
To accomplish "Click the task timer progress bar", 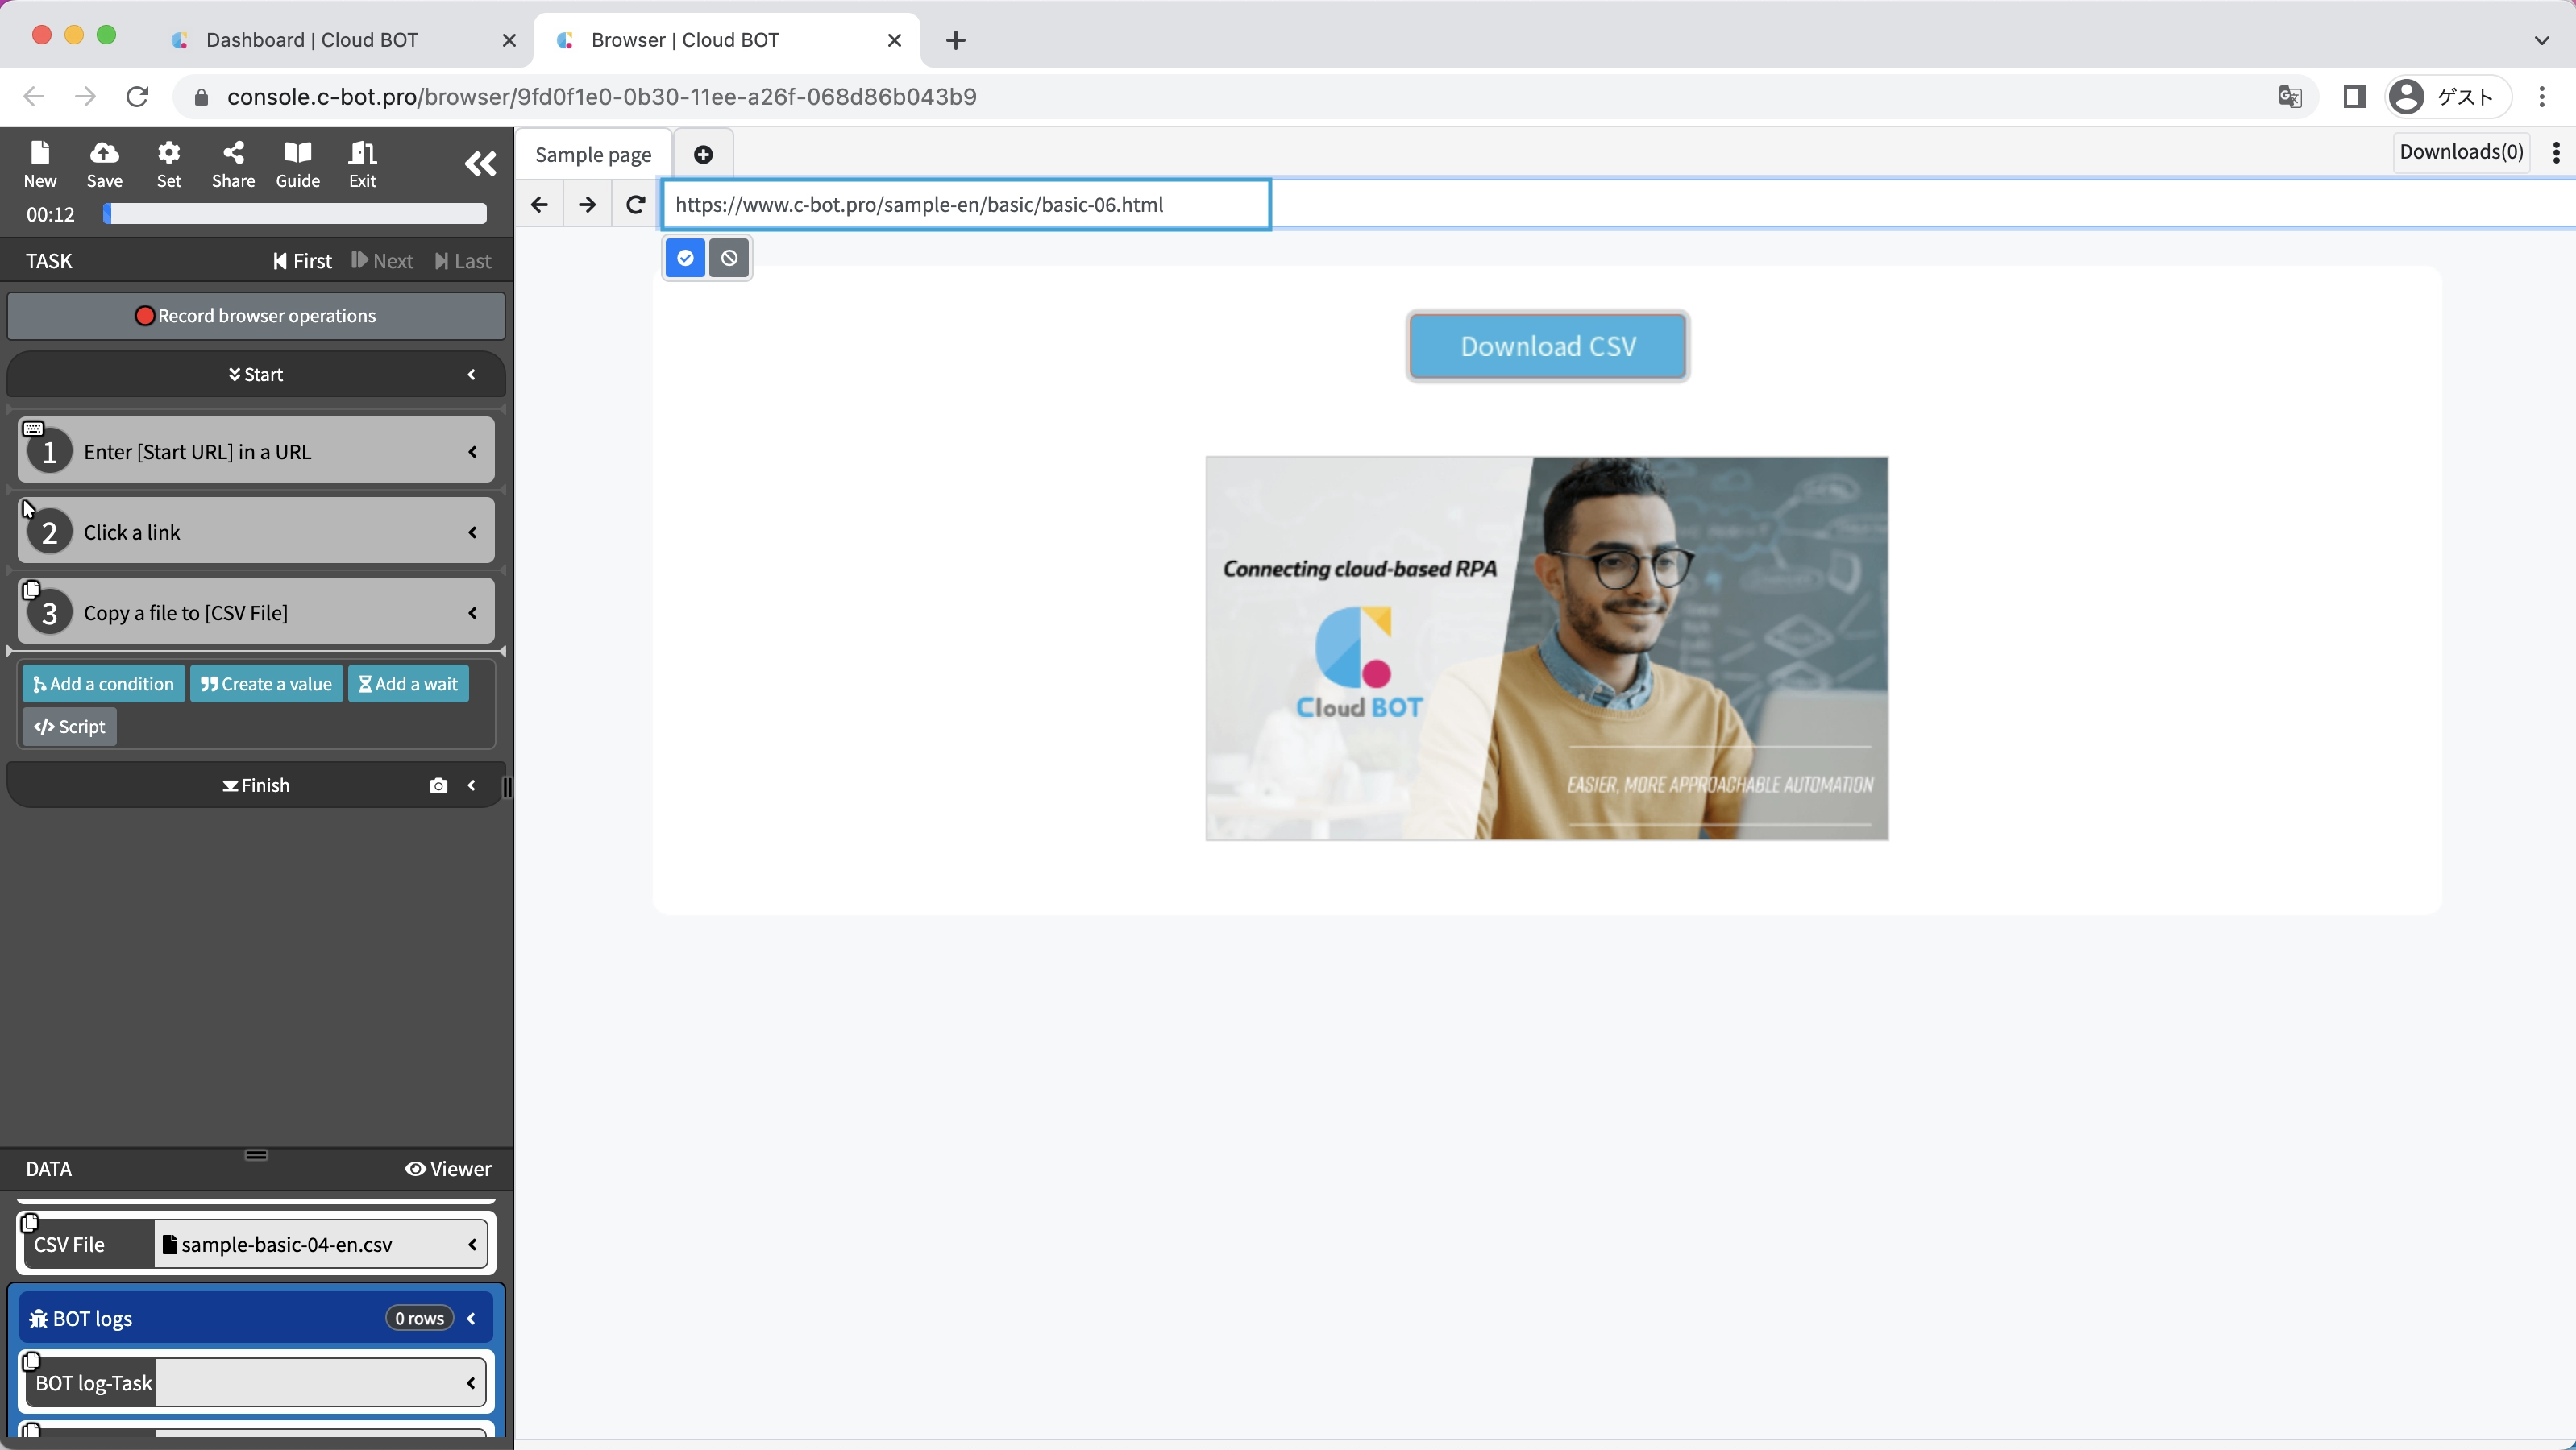I will (295, 213).
